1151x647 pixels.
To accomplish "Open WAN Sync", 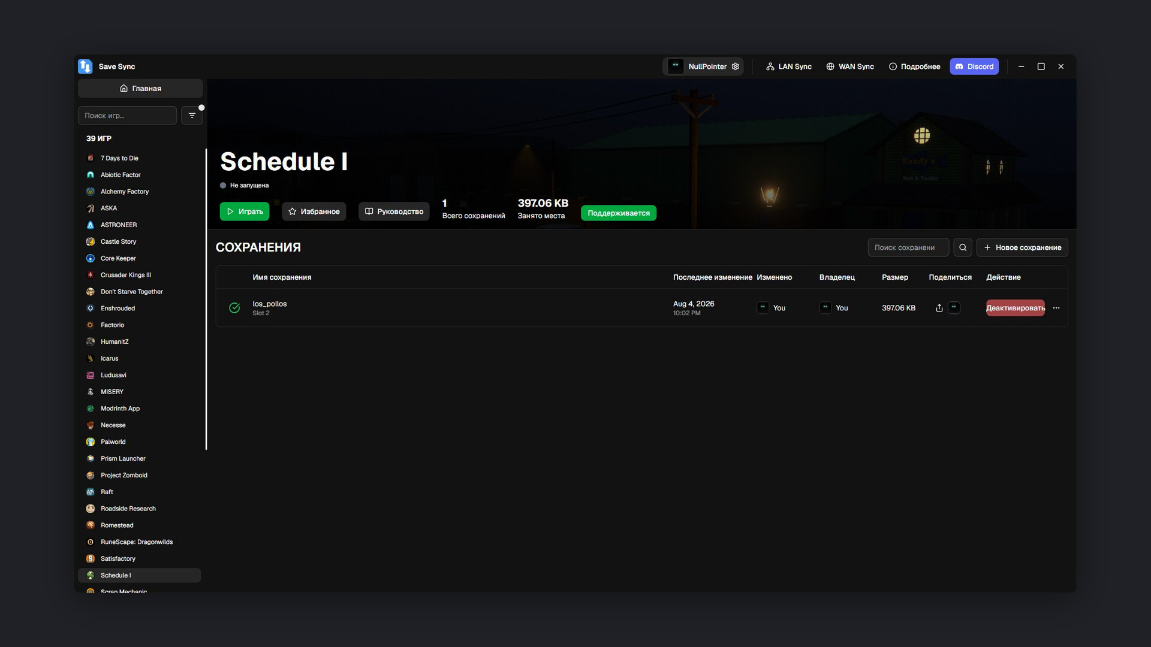I will (849, 66).
